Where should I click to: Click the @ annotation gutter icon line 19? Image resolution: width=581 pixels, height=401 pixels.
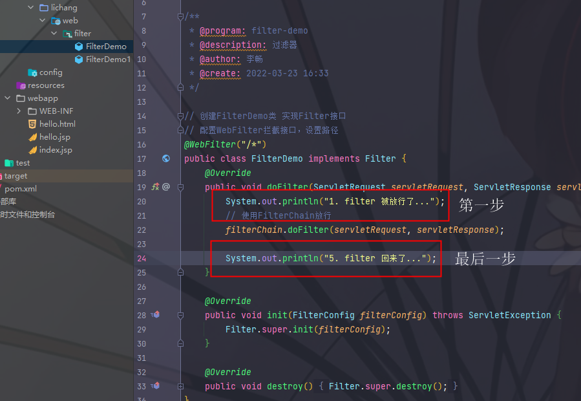[x=166, y=186]
